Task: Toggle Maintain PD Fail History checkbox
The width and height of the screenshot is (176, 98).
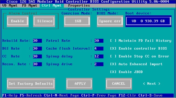Action: point(113,41)
